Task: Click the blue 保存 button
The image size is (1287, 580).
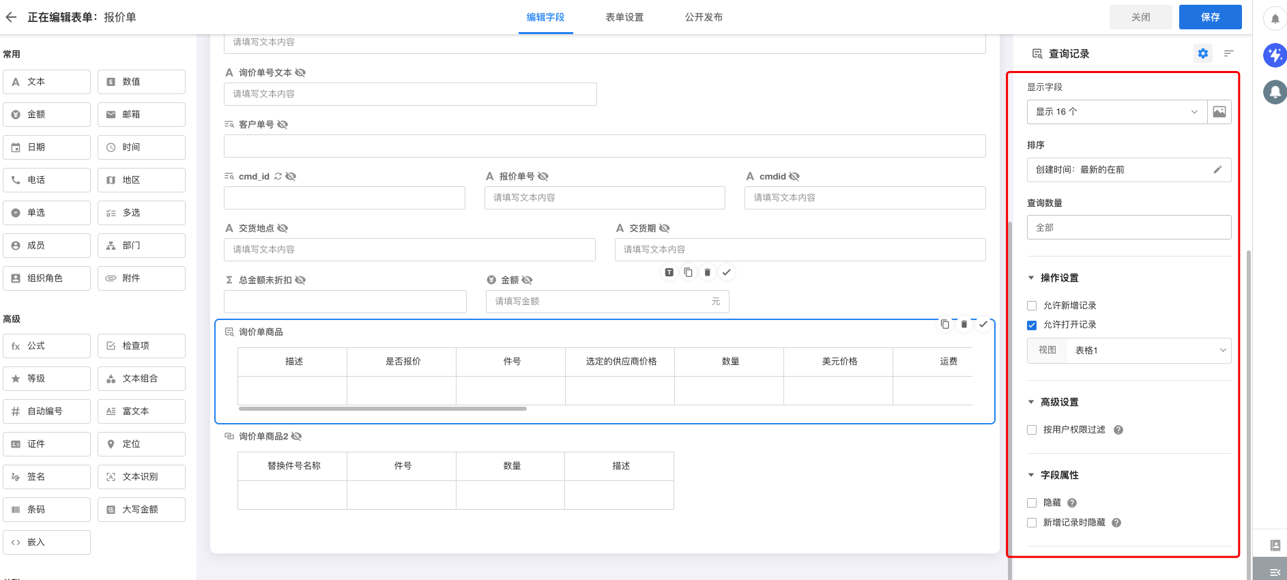Action: [x=1210, y=17]
